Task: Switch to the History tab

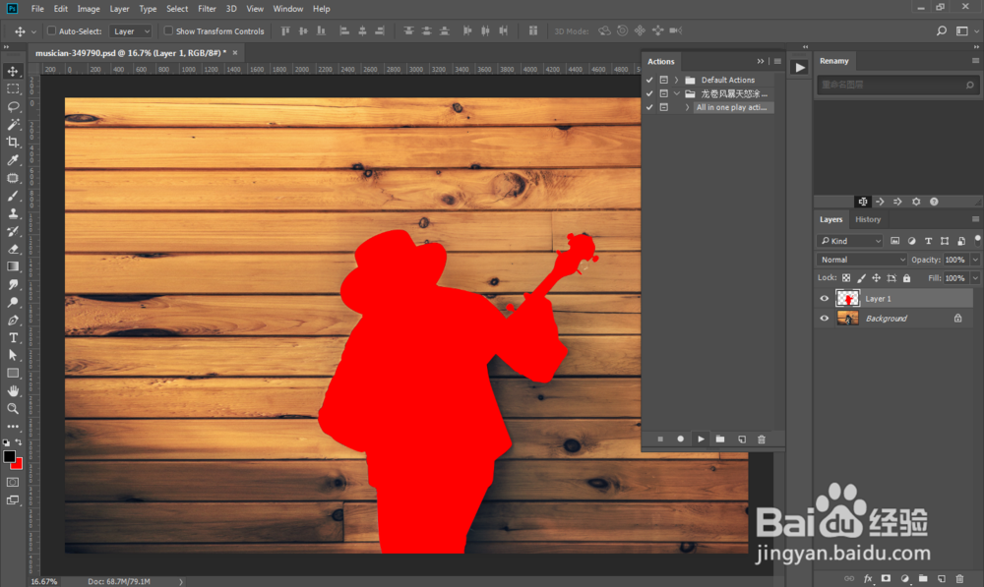Action: [x=868, y=219]
